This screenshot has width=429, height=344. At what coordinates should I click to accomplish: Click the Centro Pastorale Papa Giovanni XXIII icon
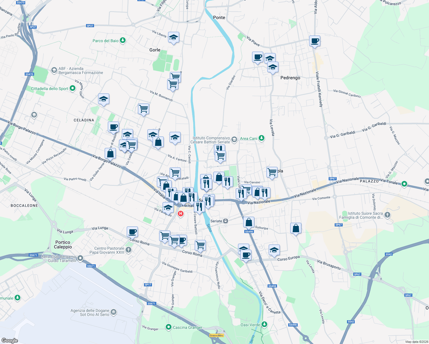pos(128,250)
